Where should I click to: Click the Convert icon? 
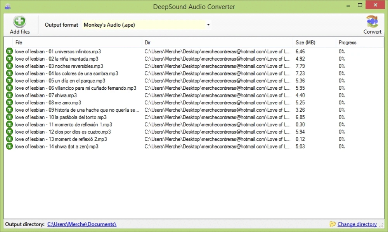372,21
